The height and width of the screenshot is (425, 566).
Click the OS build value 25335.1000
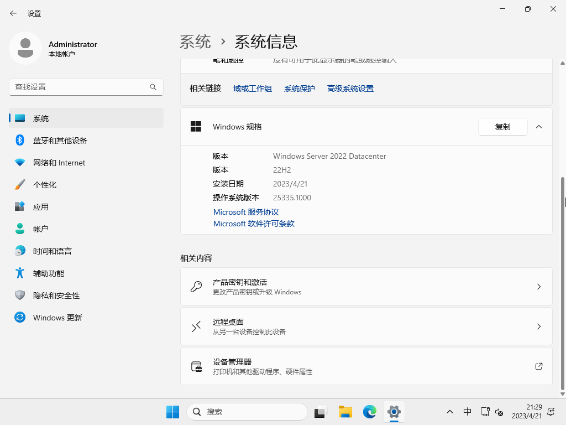[292, 198]
